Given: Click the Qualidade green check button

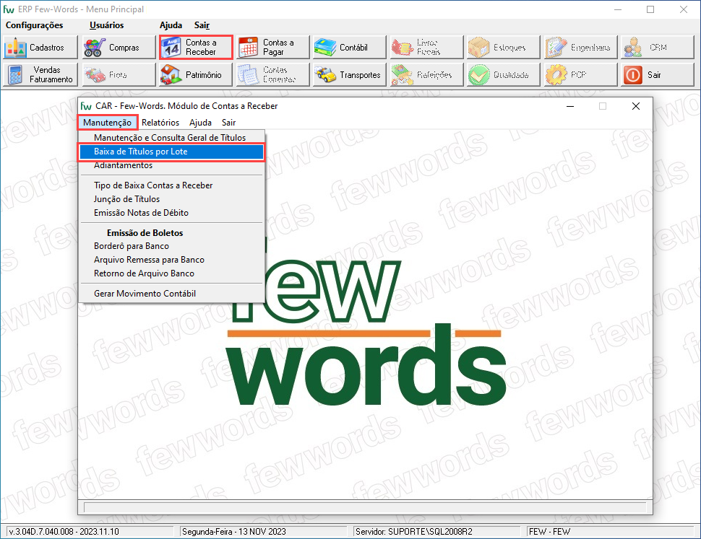Looking at the screenshot, I should 504,74.
